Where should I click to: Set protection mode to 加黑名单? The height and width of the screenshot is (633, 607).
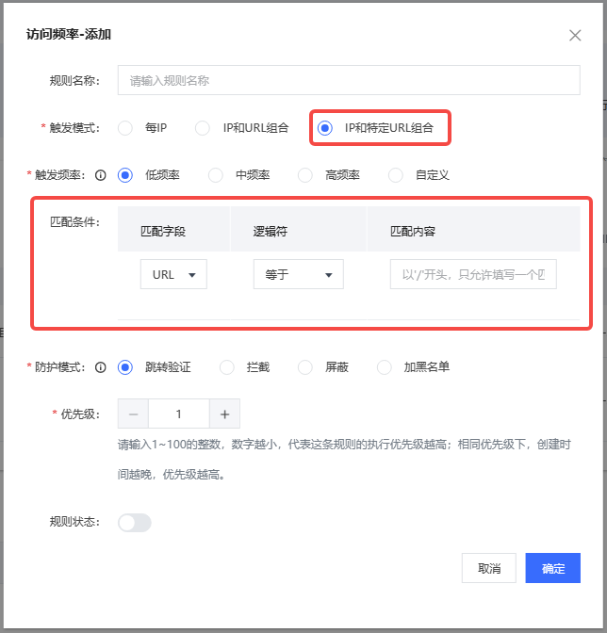coord(385,367)
